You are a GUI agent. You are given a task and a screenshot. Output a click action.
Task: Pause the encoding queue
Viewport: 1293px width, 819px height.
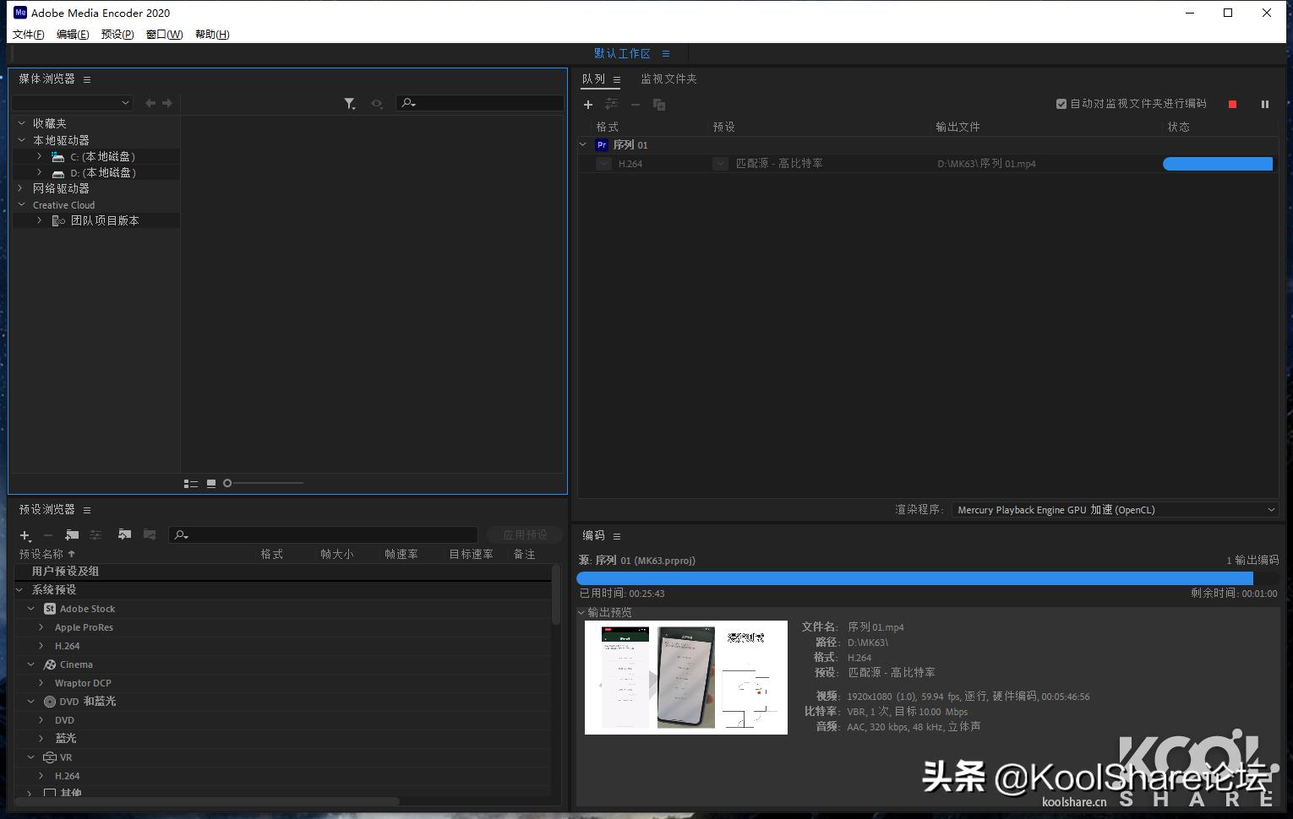pos(1264,104)
